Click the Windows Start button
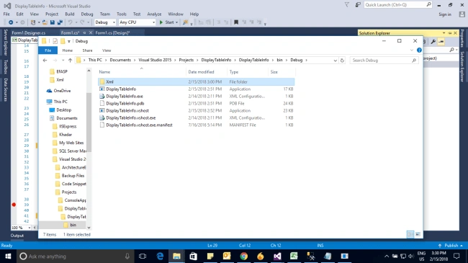The width and height of the screenshot is (468, 263). tap(8, 256)
